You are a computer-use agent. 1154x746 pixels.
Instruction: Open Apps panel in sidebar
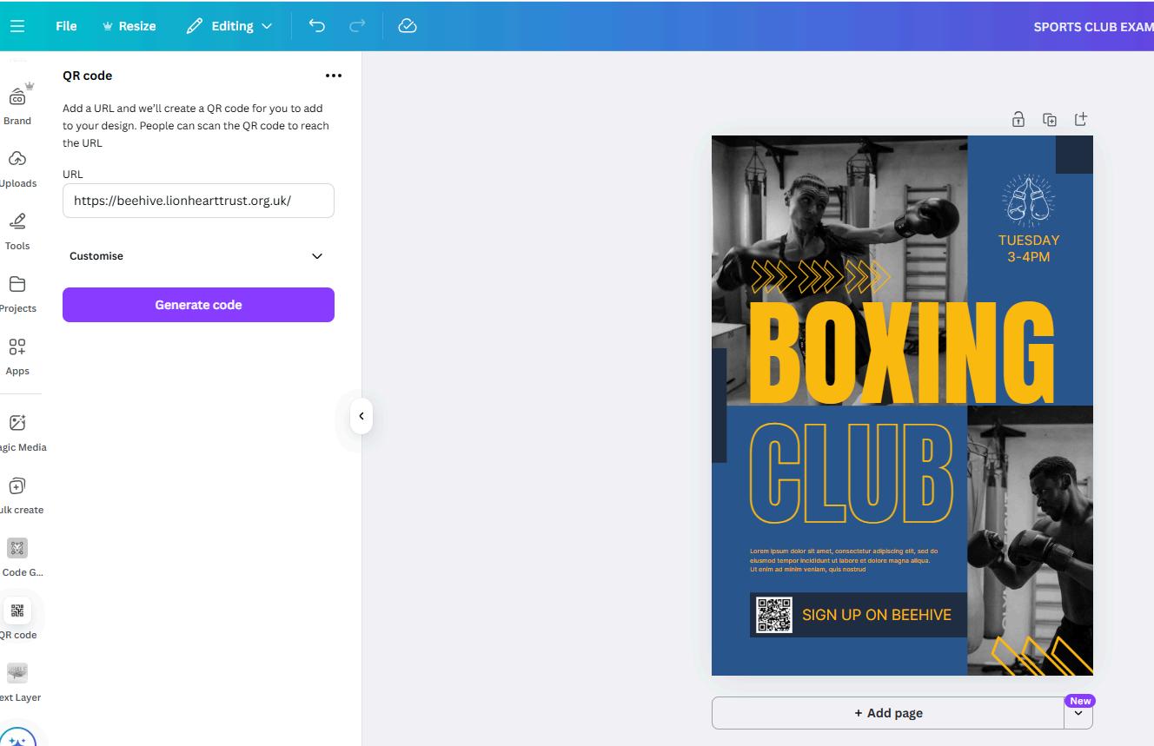(17, 356)
